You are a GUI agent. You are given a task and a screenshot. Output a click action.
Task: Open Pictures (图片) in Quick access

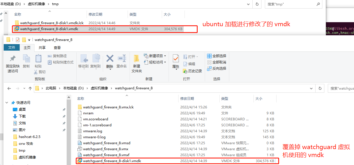(22, 130)
